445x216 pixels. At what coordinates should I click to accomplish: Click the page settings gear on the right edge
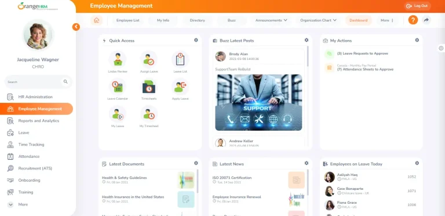(x=441, y=48)
